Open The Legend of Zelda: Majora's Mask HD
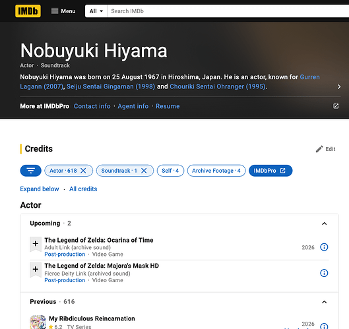349x329 pixels. click(102, 266)
